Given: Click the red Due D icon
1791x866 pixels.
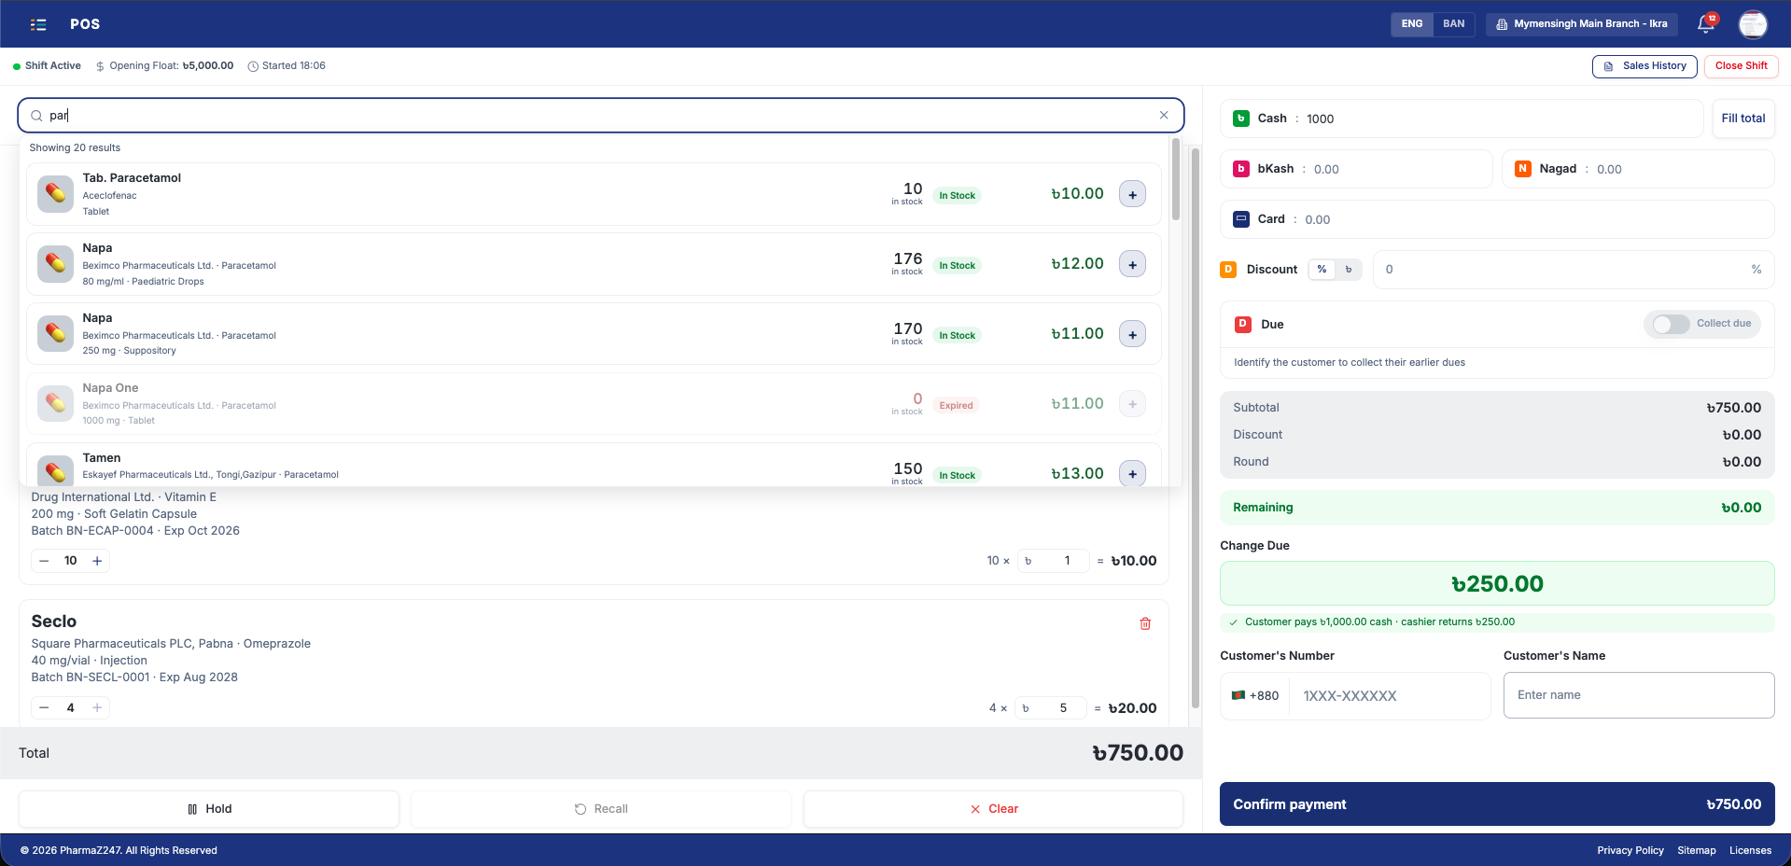Looking at the screenshot, I should coord(1243,324).
